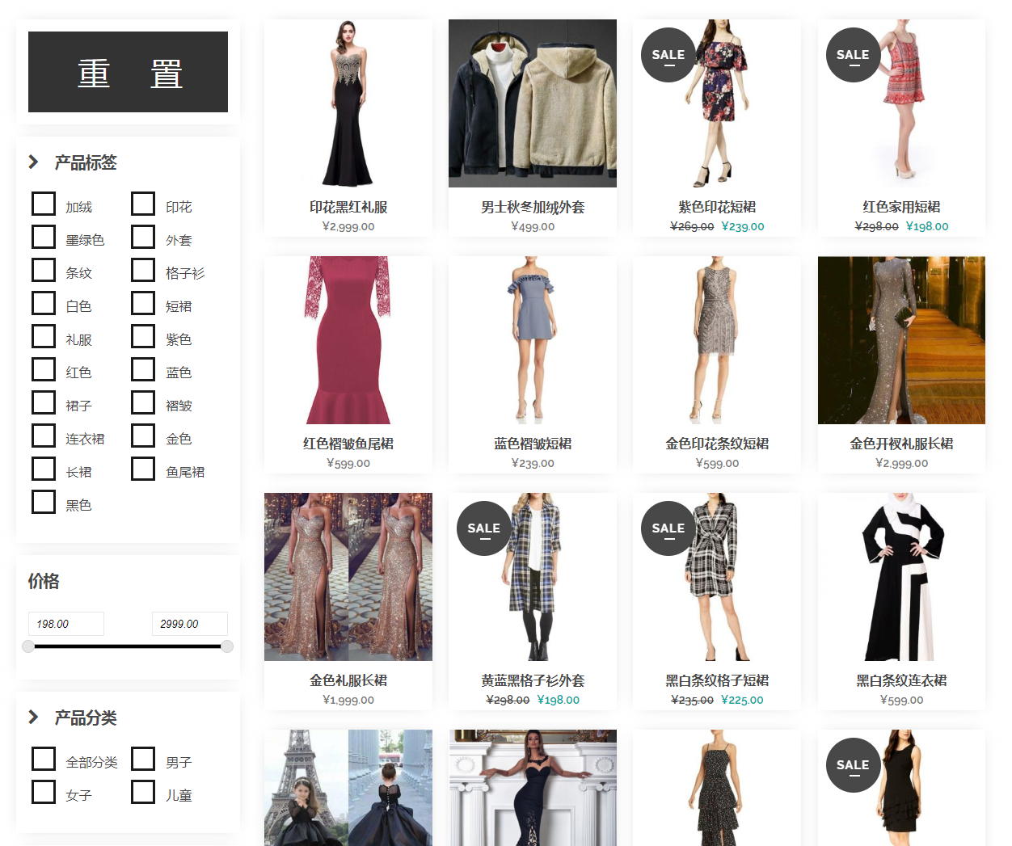Toggle the 墨绿色 tag checkbox

[44, 237]
